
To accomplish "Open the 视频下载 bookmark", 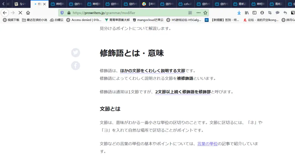I will pyautogui.click(x=11, y=20).
